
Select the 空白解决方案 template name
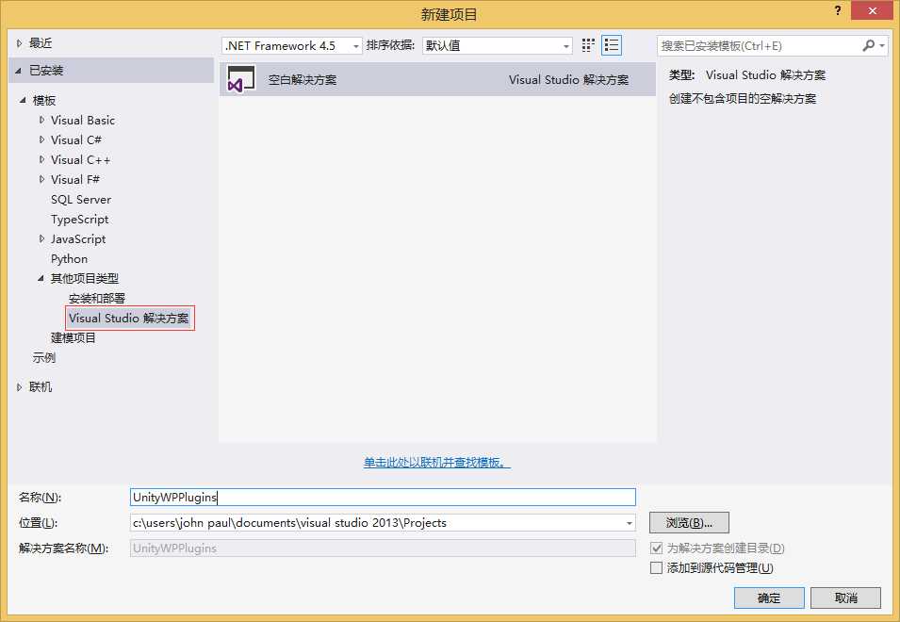pos(303,80)
